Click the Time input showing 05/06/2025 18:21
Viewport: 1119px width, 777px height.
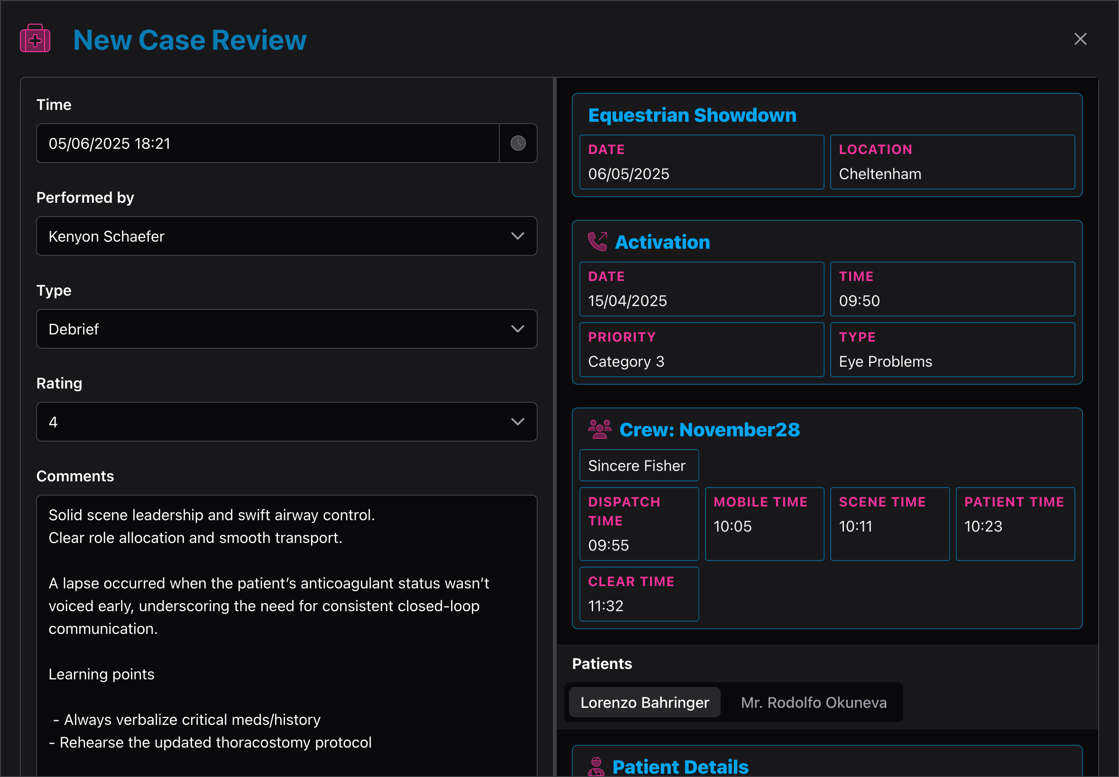268,143
